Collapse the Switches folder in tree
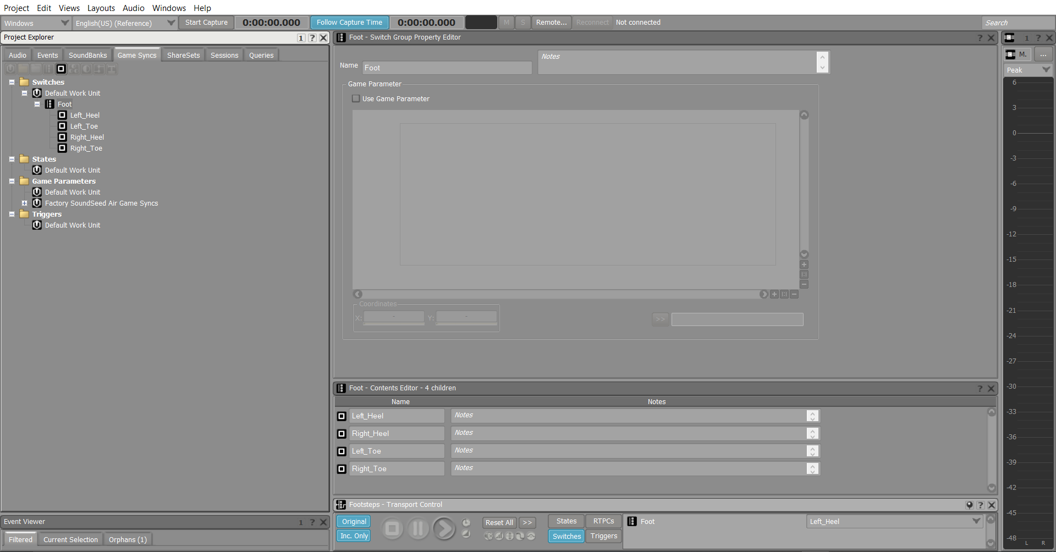 tap(12, 82)
